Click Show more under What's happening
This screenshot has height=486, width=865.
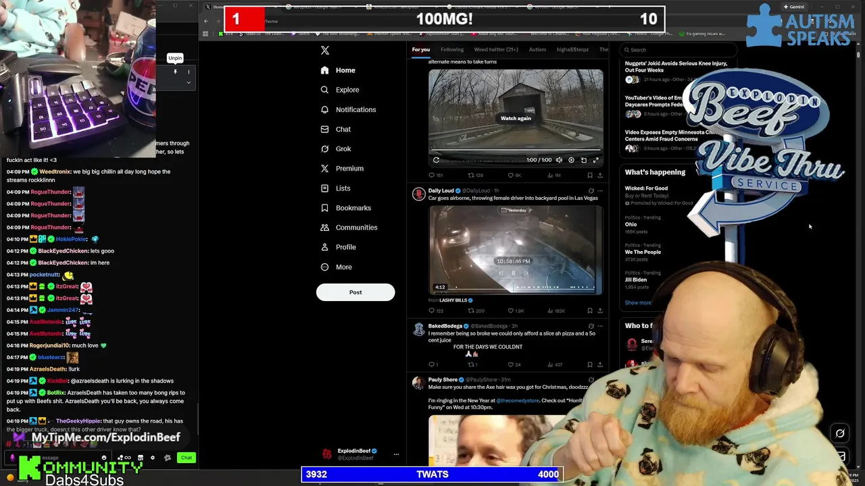638,303
